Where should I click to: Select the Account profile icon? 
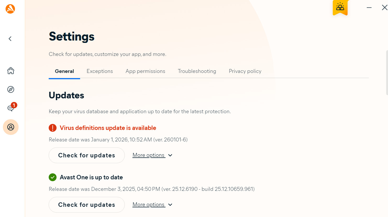tap(11, 127)
